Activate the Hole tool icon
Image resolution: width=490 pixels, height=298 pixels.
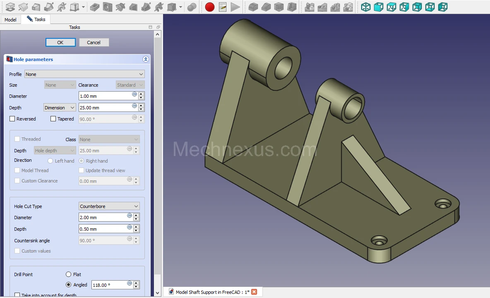coord(107,7)
